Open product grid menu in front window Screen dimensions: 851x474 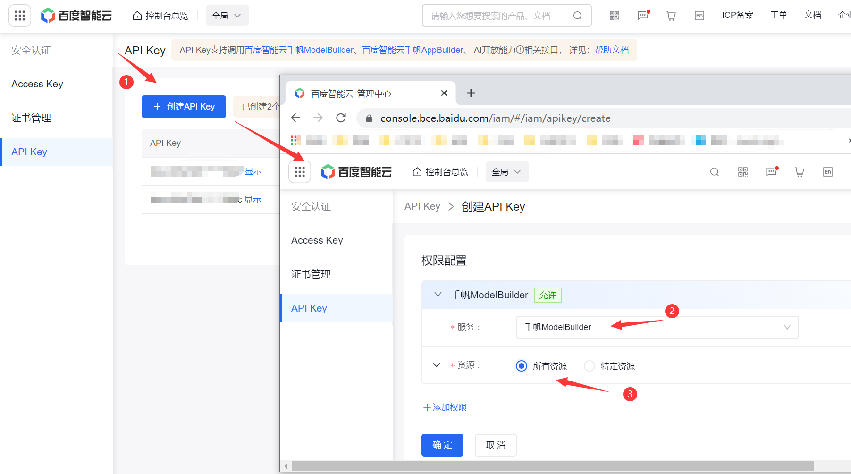click(x=300, y=172)
